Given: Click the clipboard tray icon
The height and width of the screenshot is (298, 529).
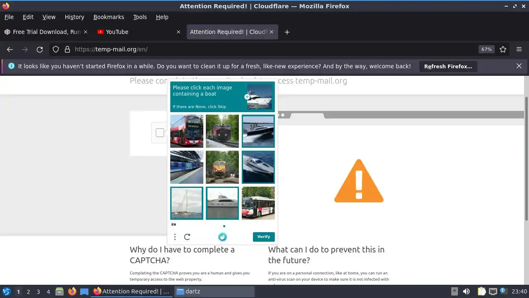Looking at the screenshot, I should (481, 291).
